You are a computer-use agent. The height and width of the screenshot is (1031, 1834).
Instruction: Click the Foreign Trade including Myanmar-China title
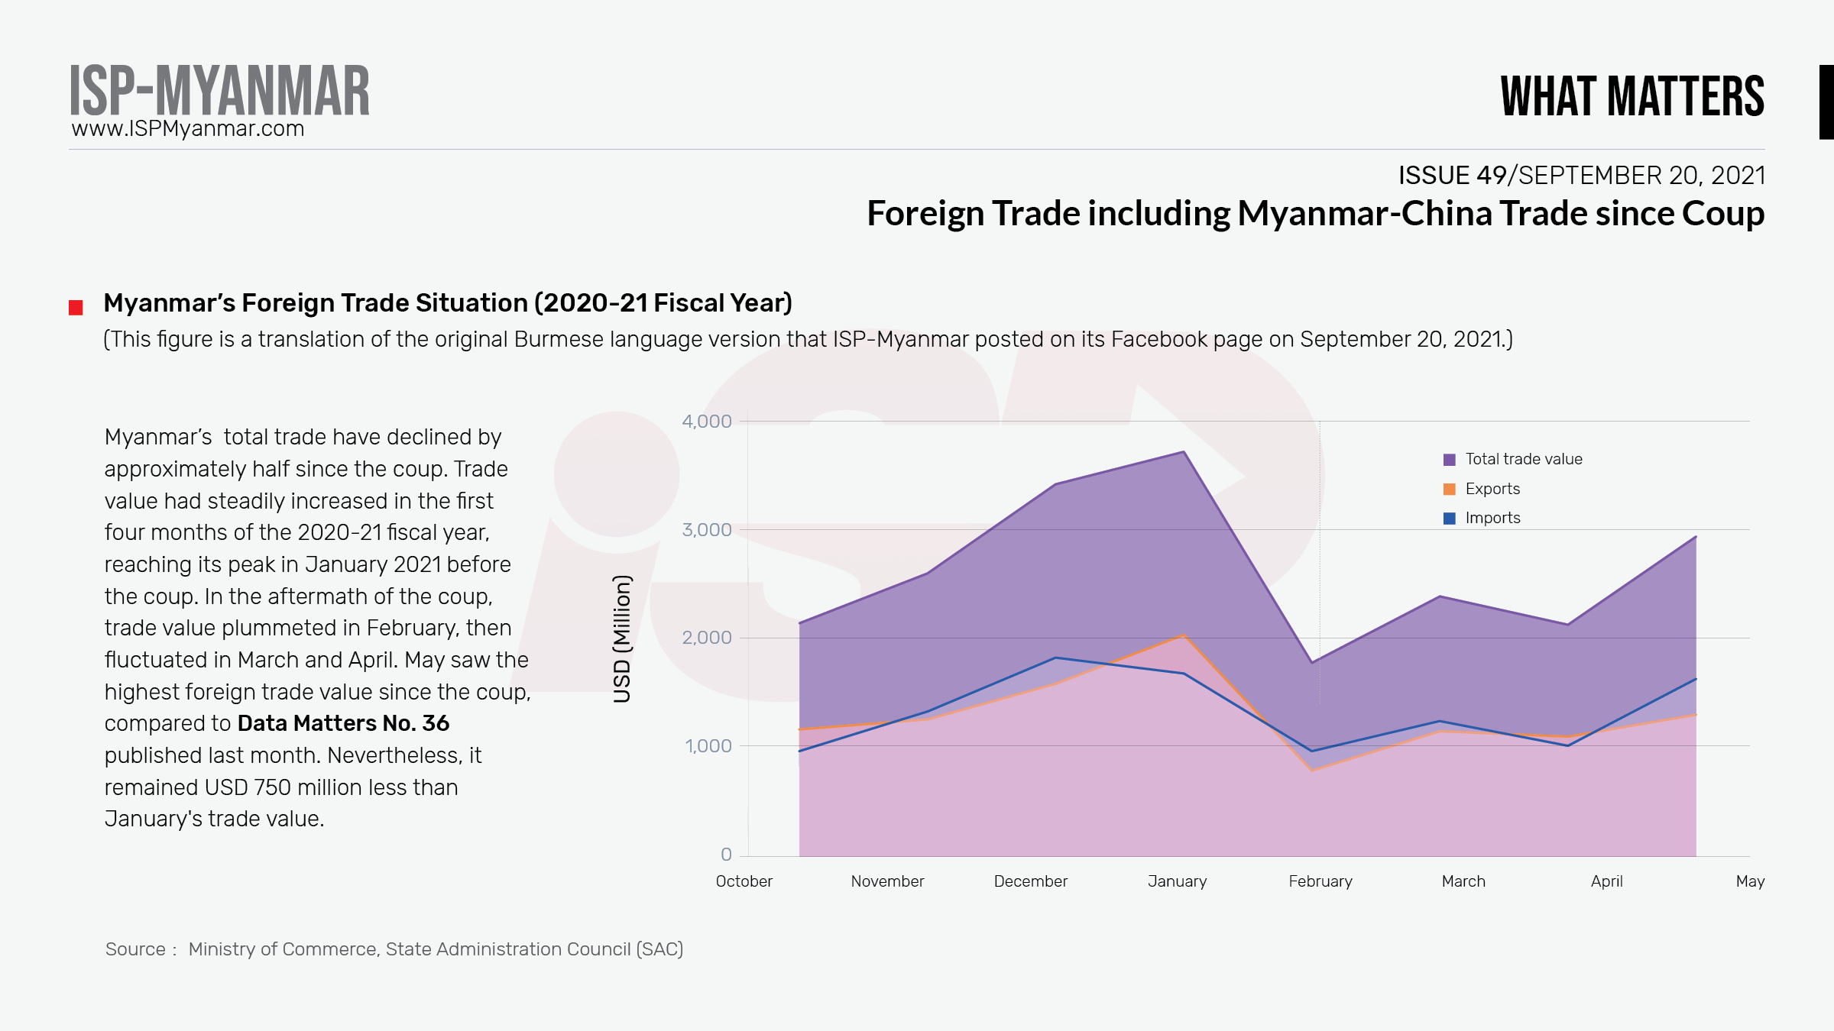point(1315,214)
